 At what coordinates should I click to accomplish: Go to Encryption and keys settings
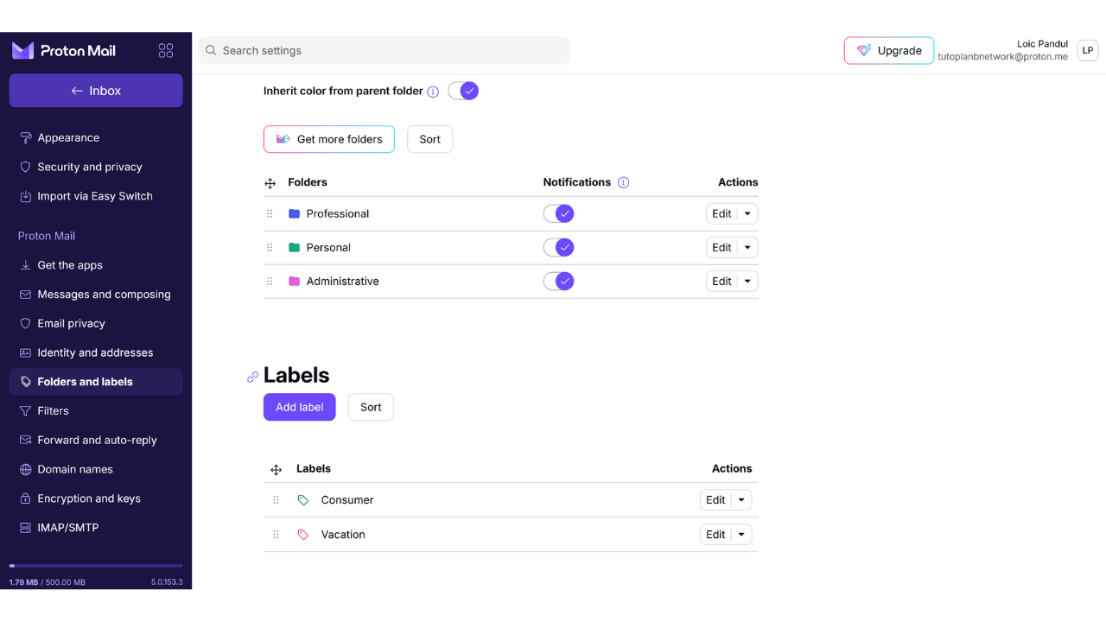point(88,498)
